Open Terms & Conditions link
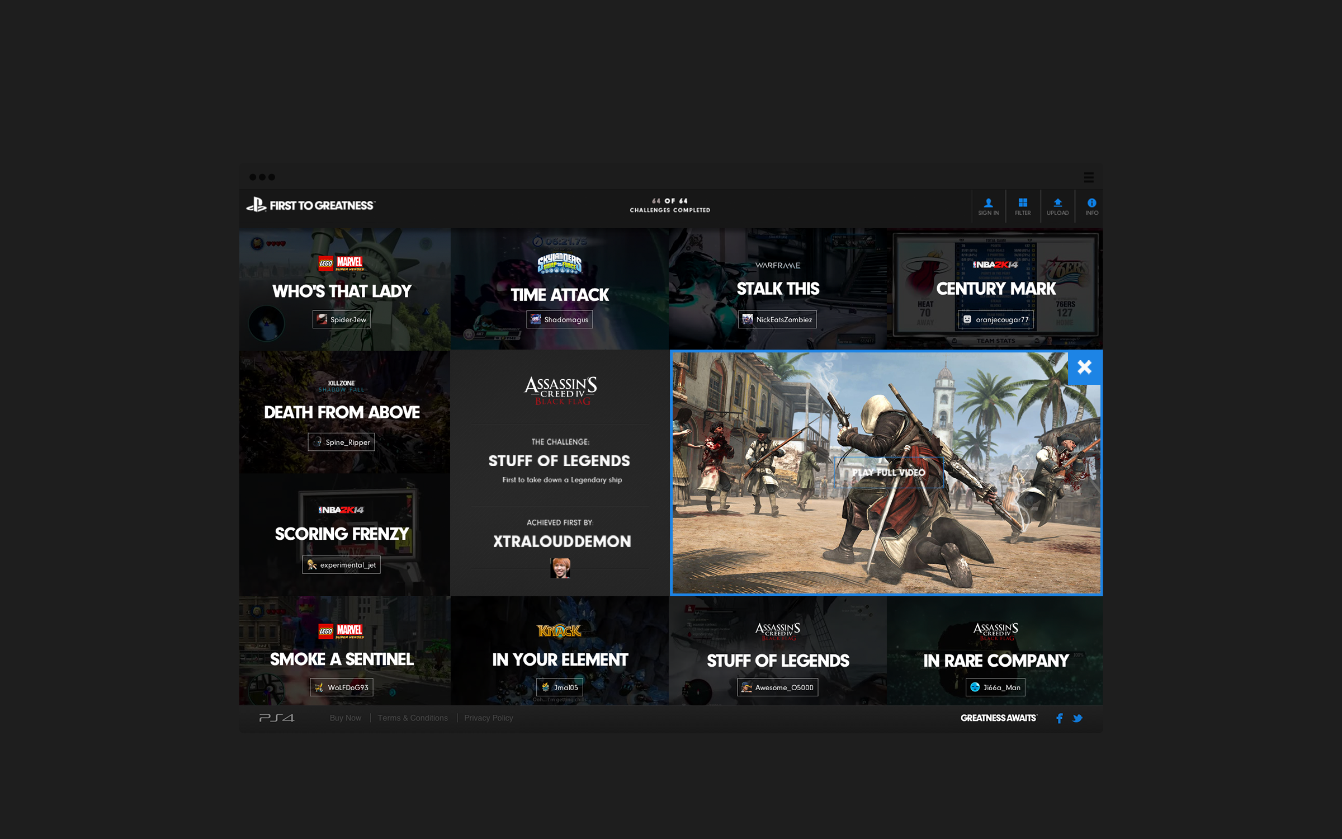The image size is (1342, 839). pos(413,718)
